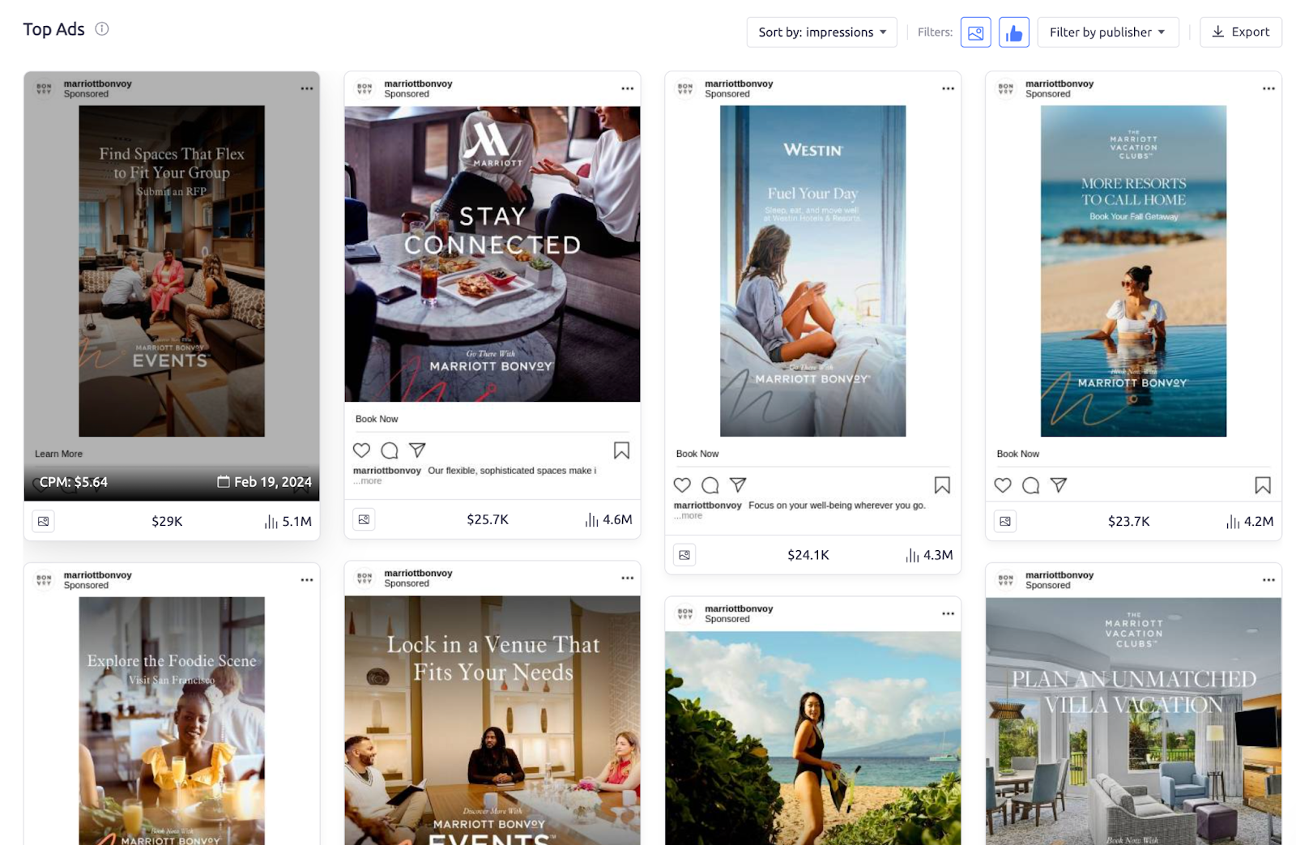Open the Filter by publisher dropdown

click(1107, 32)
